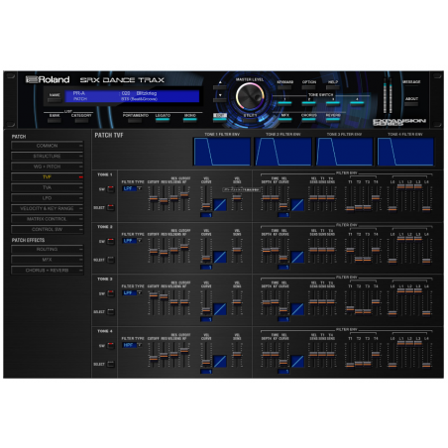Click the ABOUT button
448x448 pixels.
[411, 104]
